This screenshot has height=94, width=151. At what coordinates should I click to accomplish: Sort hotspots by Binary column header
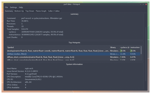pos(115,47)
